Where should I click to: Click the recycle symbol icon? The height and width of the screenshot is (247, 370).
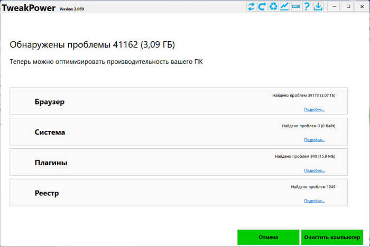[x=273, y=6]
